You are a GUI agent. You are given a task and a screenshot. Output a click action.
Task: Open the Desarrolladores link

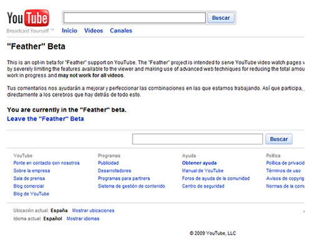coord(114,171)
